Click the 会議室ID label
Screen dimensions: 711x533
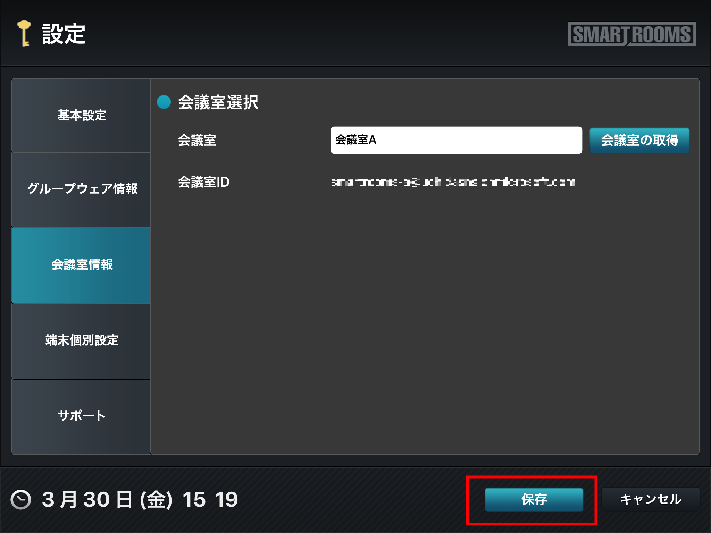(204, 182)
